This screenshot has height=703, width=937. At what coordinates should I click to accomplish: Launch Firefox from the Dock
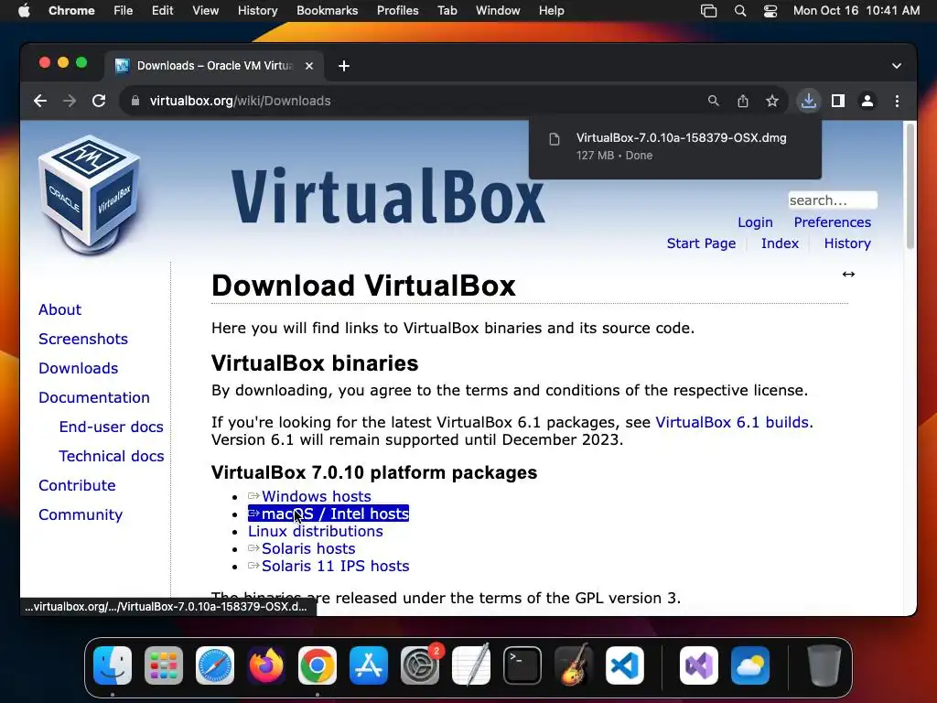(266, 665)
